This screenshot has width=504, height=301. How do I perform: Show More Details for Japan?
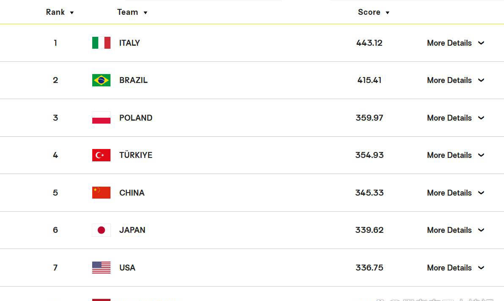(449, 230)
